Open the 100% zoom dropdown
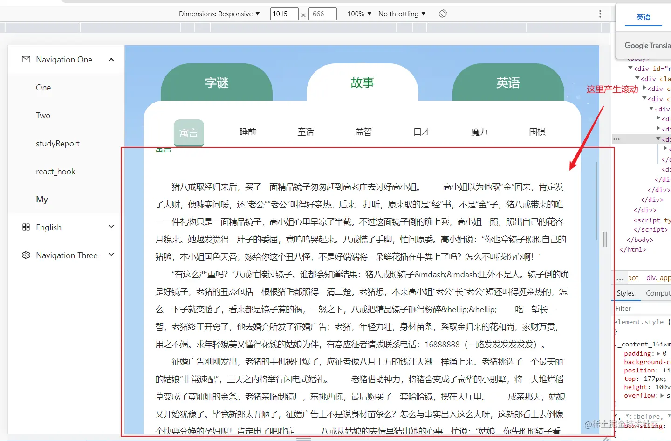This screenshot has height=441, width=671. point(359,14)
